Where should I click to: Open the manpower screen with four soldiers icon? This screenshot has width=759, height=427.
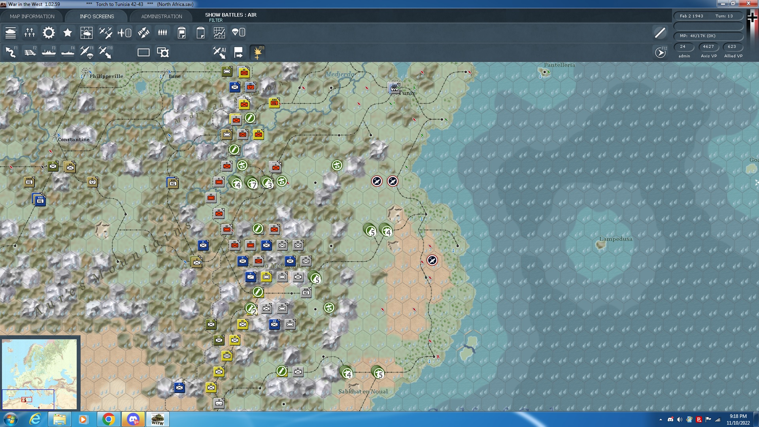pos(162,33)
